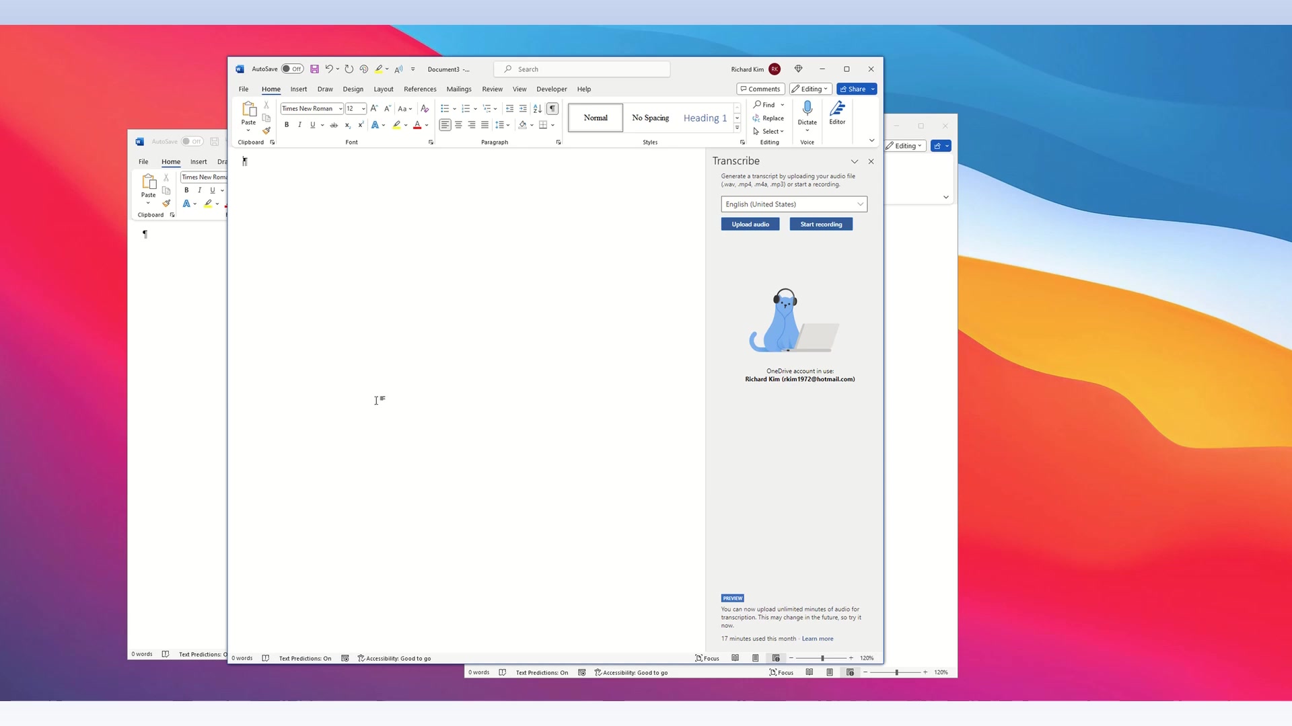Click the Save icon in the title bar
Viewport: 1292px width, 726px height.
click(x=314, y=69)
